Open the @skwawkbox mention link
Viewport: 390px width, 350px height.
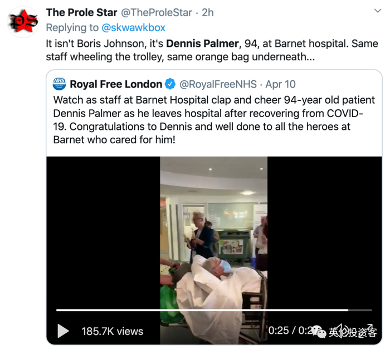(x=133, y=27)
